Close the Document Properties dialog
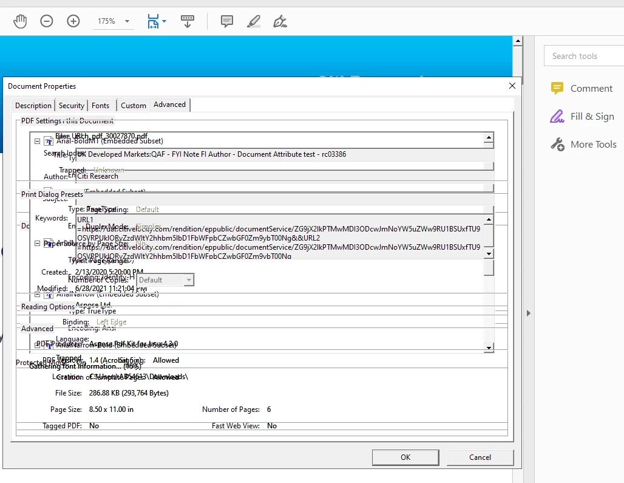Screen dimensions: 624x483 512,86
